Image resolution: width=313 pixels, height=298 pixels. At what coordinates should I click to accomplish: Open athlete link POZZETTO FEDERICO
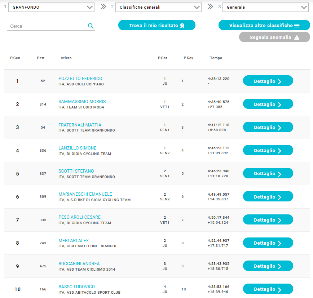coord(80,79)
